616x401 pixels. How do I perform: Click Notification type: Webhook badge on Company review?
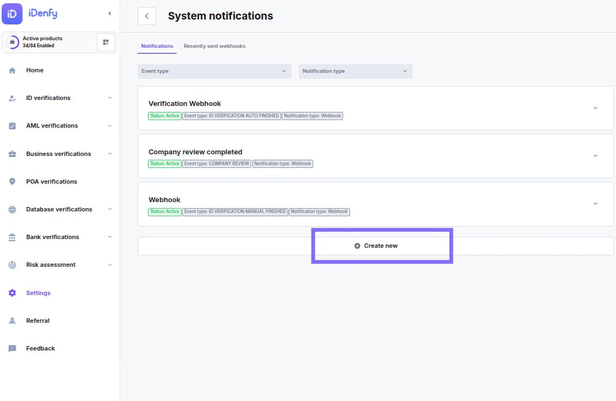pyautogui.click(x=283, y=164)
